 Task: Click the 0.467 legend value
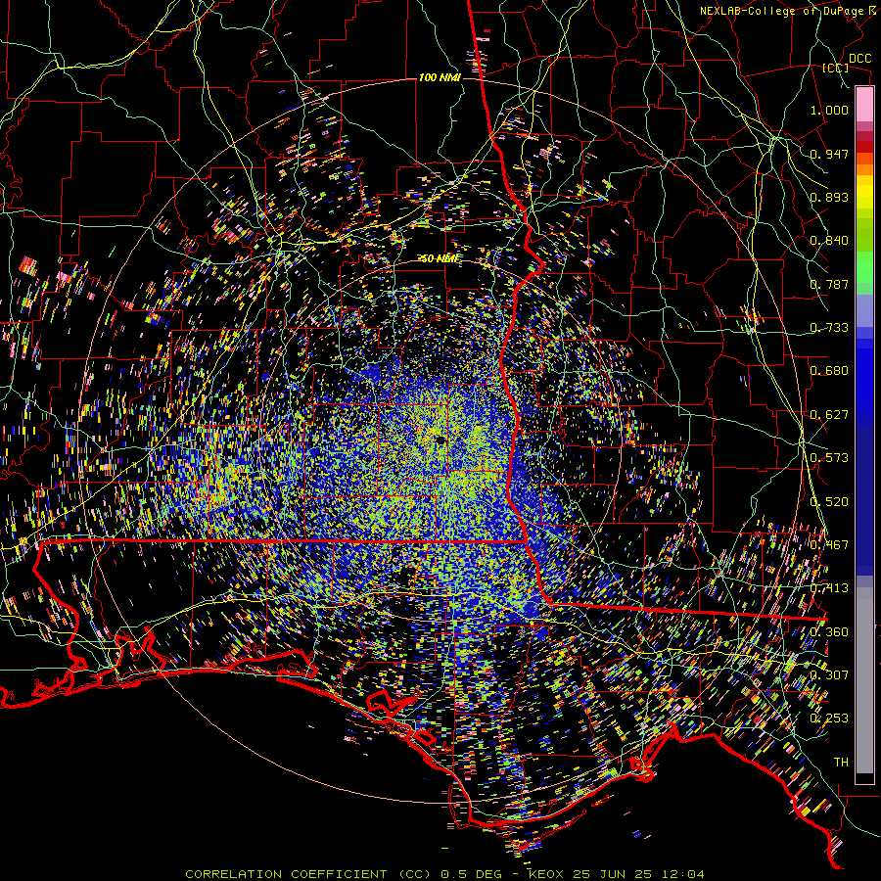(829, 545)
